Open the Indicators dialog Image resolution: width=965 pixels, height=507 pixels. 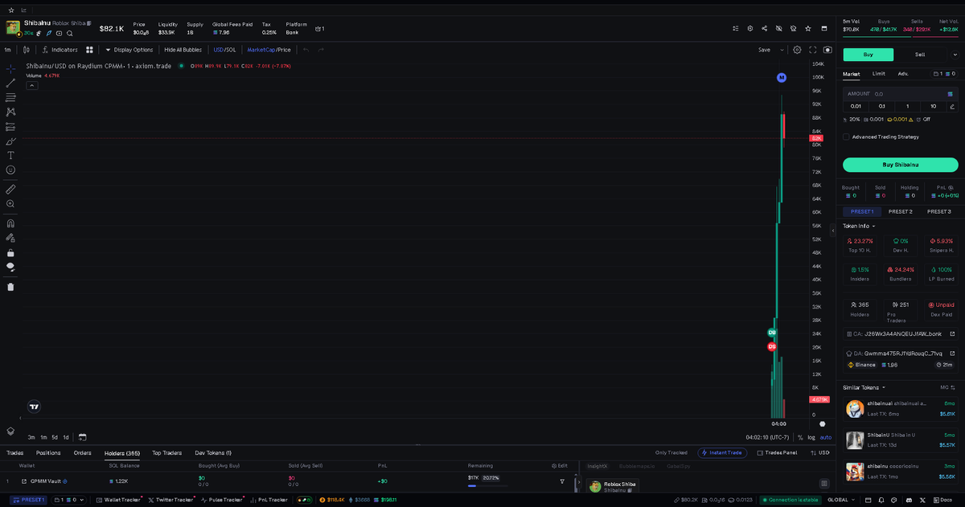coord(60,50)
